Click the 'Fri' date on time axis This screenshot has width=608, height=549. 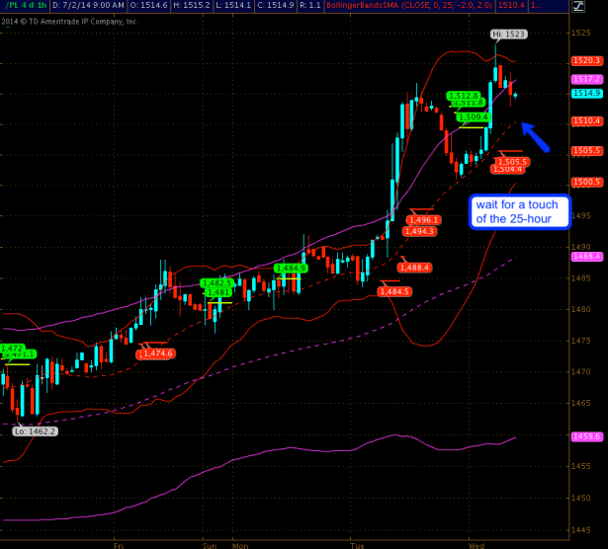(x=119, y=543)
